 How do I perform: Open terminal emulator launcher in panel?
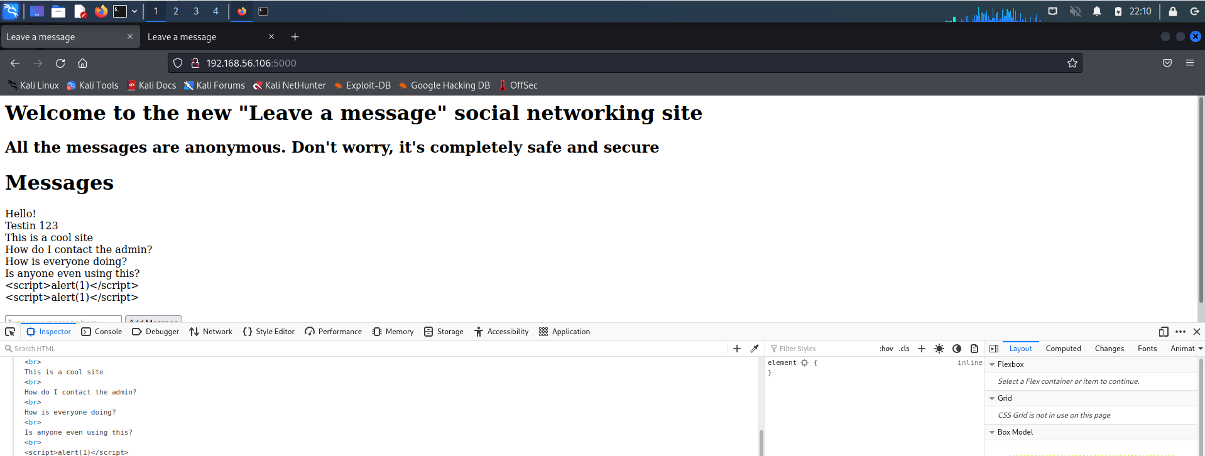(120, 11)
